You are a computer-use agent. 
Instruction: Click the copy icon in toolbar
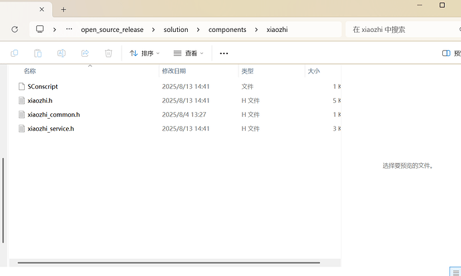pyautogui.click(x=15, y=53)
